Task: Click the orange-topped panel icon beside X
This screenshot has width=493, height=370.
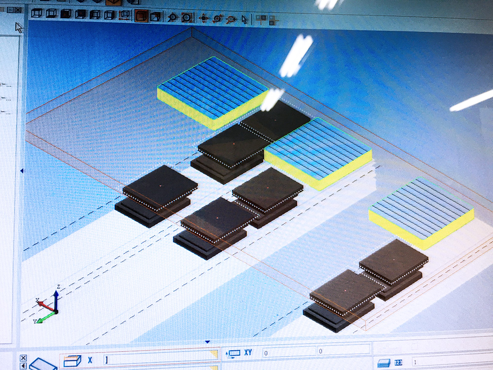Action: click(x=72, y=361)
